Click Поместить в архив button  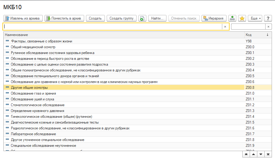(x=64, y=18)
